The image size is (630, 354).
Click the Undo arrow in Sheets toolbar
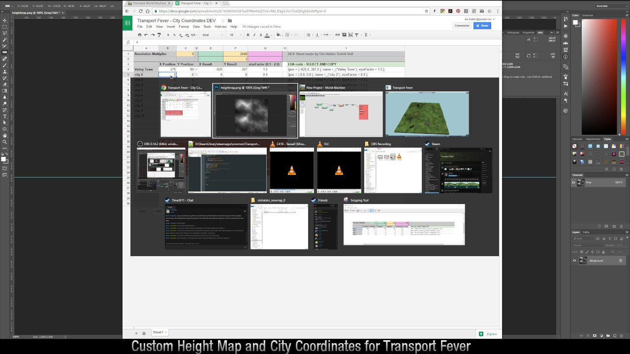coord(146,35)
